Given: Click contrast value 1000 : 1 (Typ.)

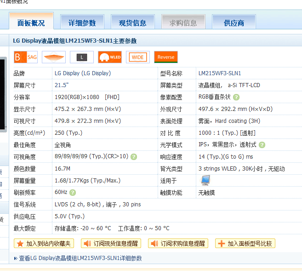Looking at the screenshot, I should click(227, 133).
